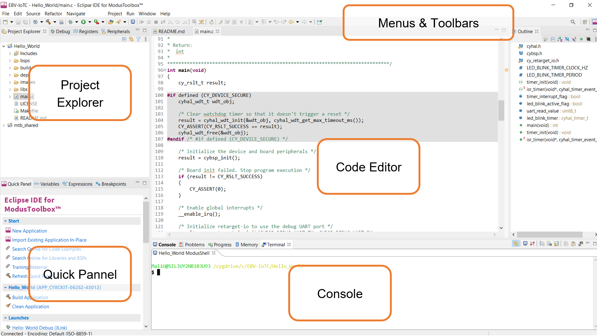Click the Sort alphabetically icon in Outline
Screen dimensions: 597x336
click(x=560, y=39)
